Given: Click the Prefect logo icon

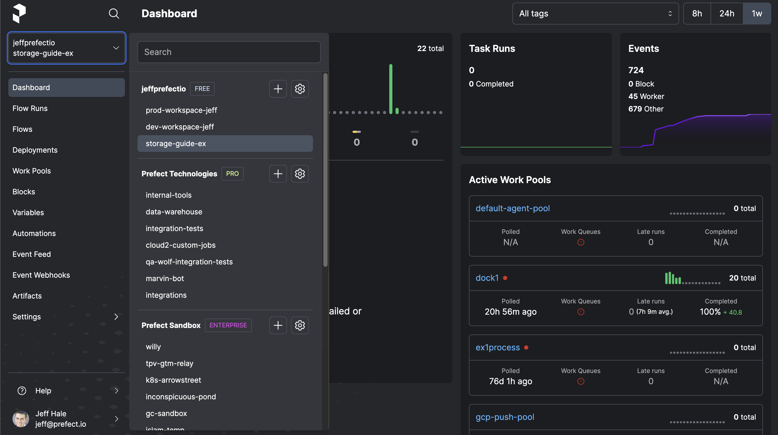Looking at the screenshot, I should [x=19, y=13].
